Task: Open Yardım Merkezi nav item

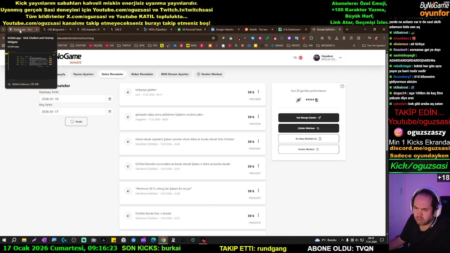Action: [210, 74]
